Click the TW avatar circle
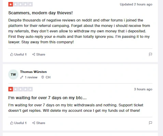Screen dimensions: 163x136 [13, 75]
